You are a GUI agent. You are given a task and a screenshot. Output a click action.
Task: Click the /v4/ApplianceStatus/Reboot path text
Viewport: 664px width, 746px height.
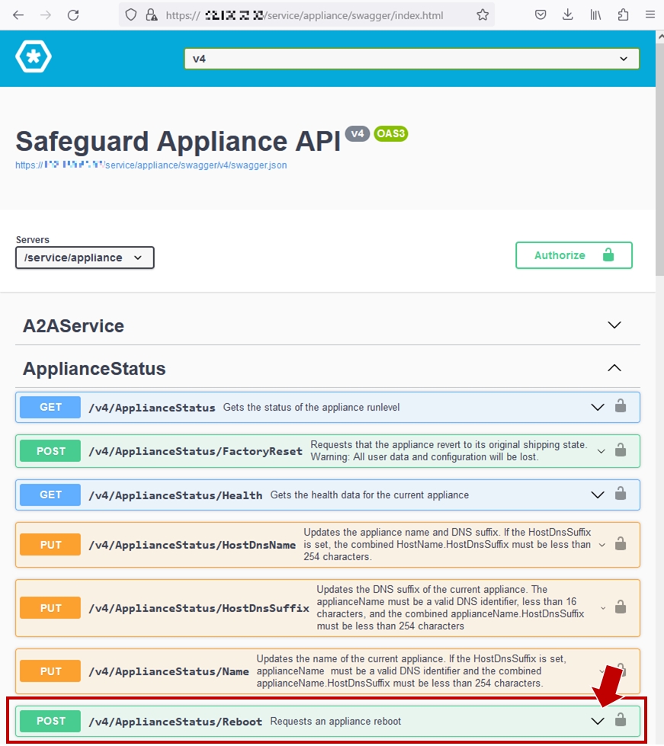[x=175, y=722]
